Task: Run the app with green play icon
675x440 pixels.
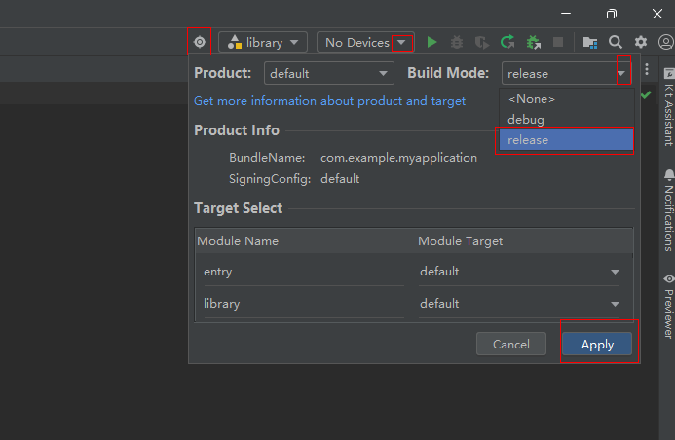Action: (x=431, y=42)
